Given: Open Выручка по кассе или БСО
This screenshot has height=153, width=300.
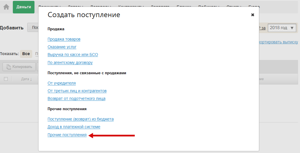Looking at the screenshot, I should coord(73,55).
